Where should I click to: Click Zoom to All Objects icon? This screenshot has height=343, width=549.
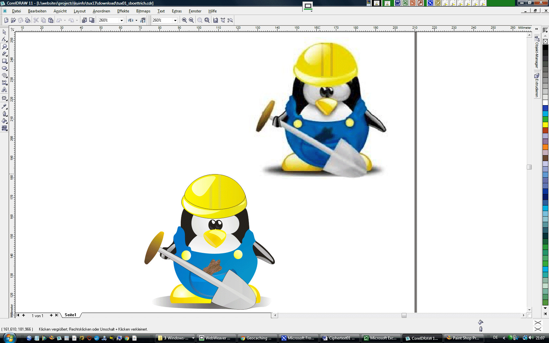pos(207,20)
